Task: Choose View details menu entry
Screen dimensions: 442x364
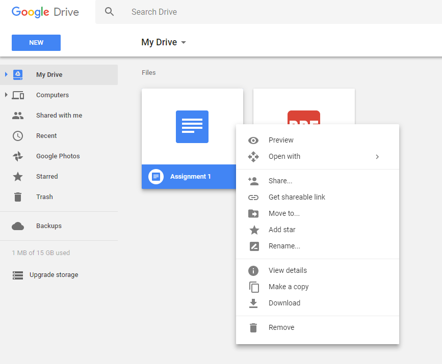Action: click(x=318, y=270)
